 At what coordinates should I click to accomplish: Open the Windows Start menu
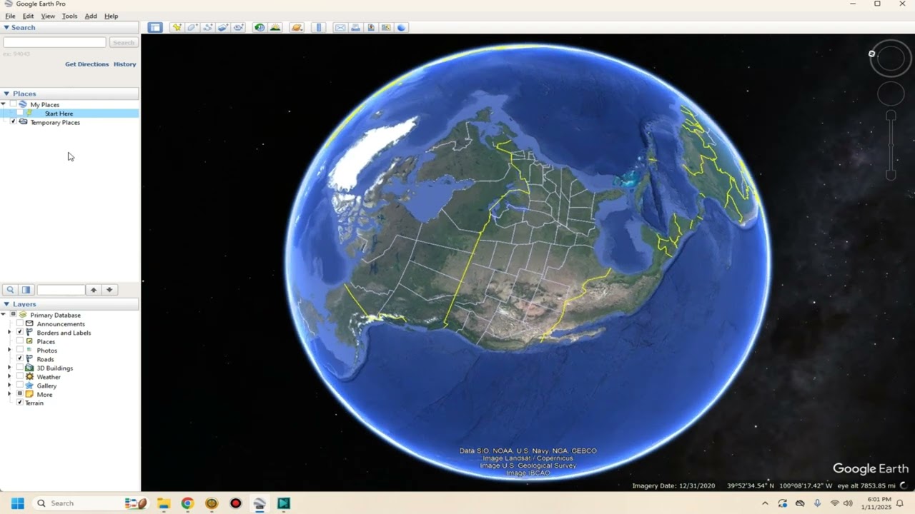(x=17, y=503)
